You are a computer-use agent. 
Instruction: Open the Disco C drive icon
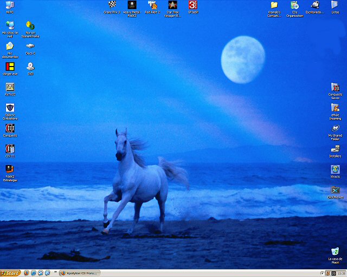[30, 47]
